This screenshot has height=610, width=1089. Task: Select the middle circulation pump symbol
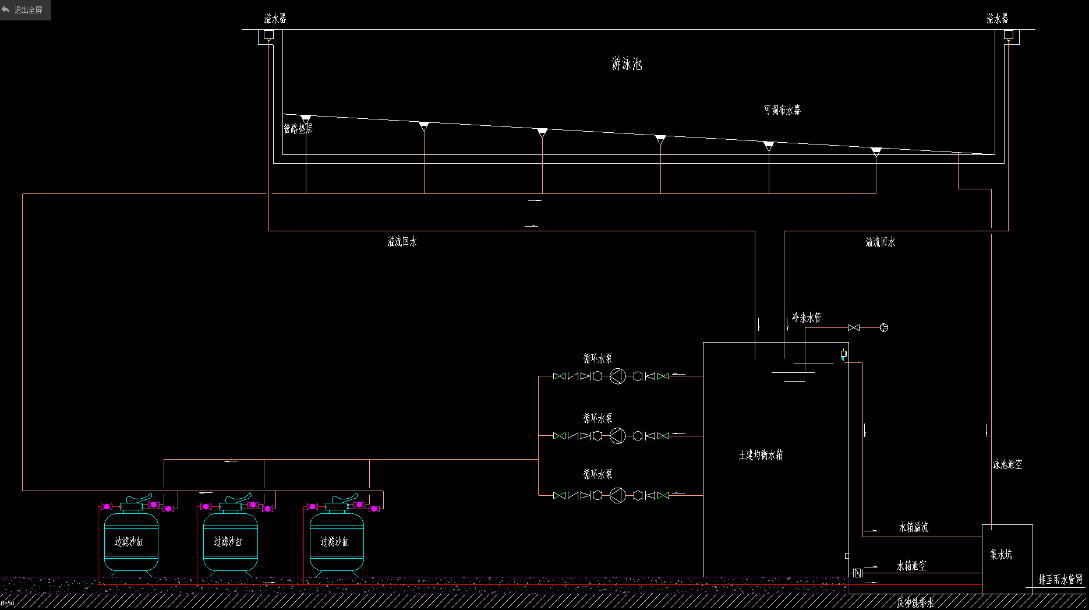tap(617, 435)
